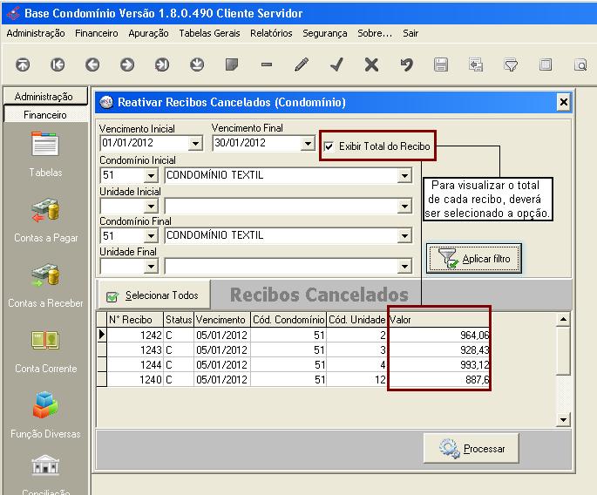The height and width of the screenshot is (495, 597).
Task: Expand the Vencimento Inicial date dropdown
Action: pos(193,144)
